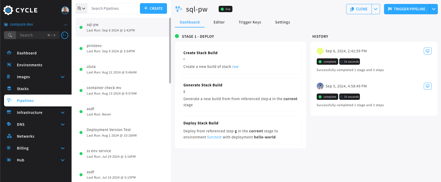
Task: Click the Images icon in sidebar
Action: 8,77
